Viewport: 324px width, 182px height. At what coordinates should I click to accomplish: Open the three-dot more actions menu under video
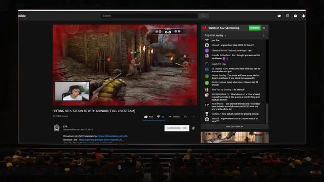(x=193, y=117)
